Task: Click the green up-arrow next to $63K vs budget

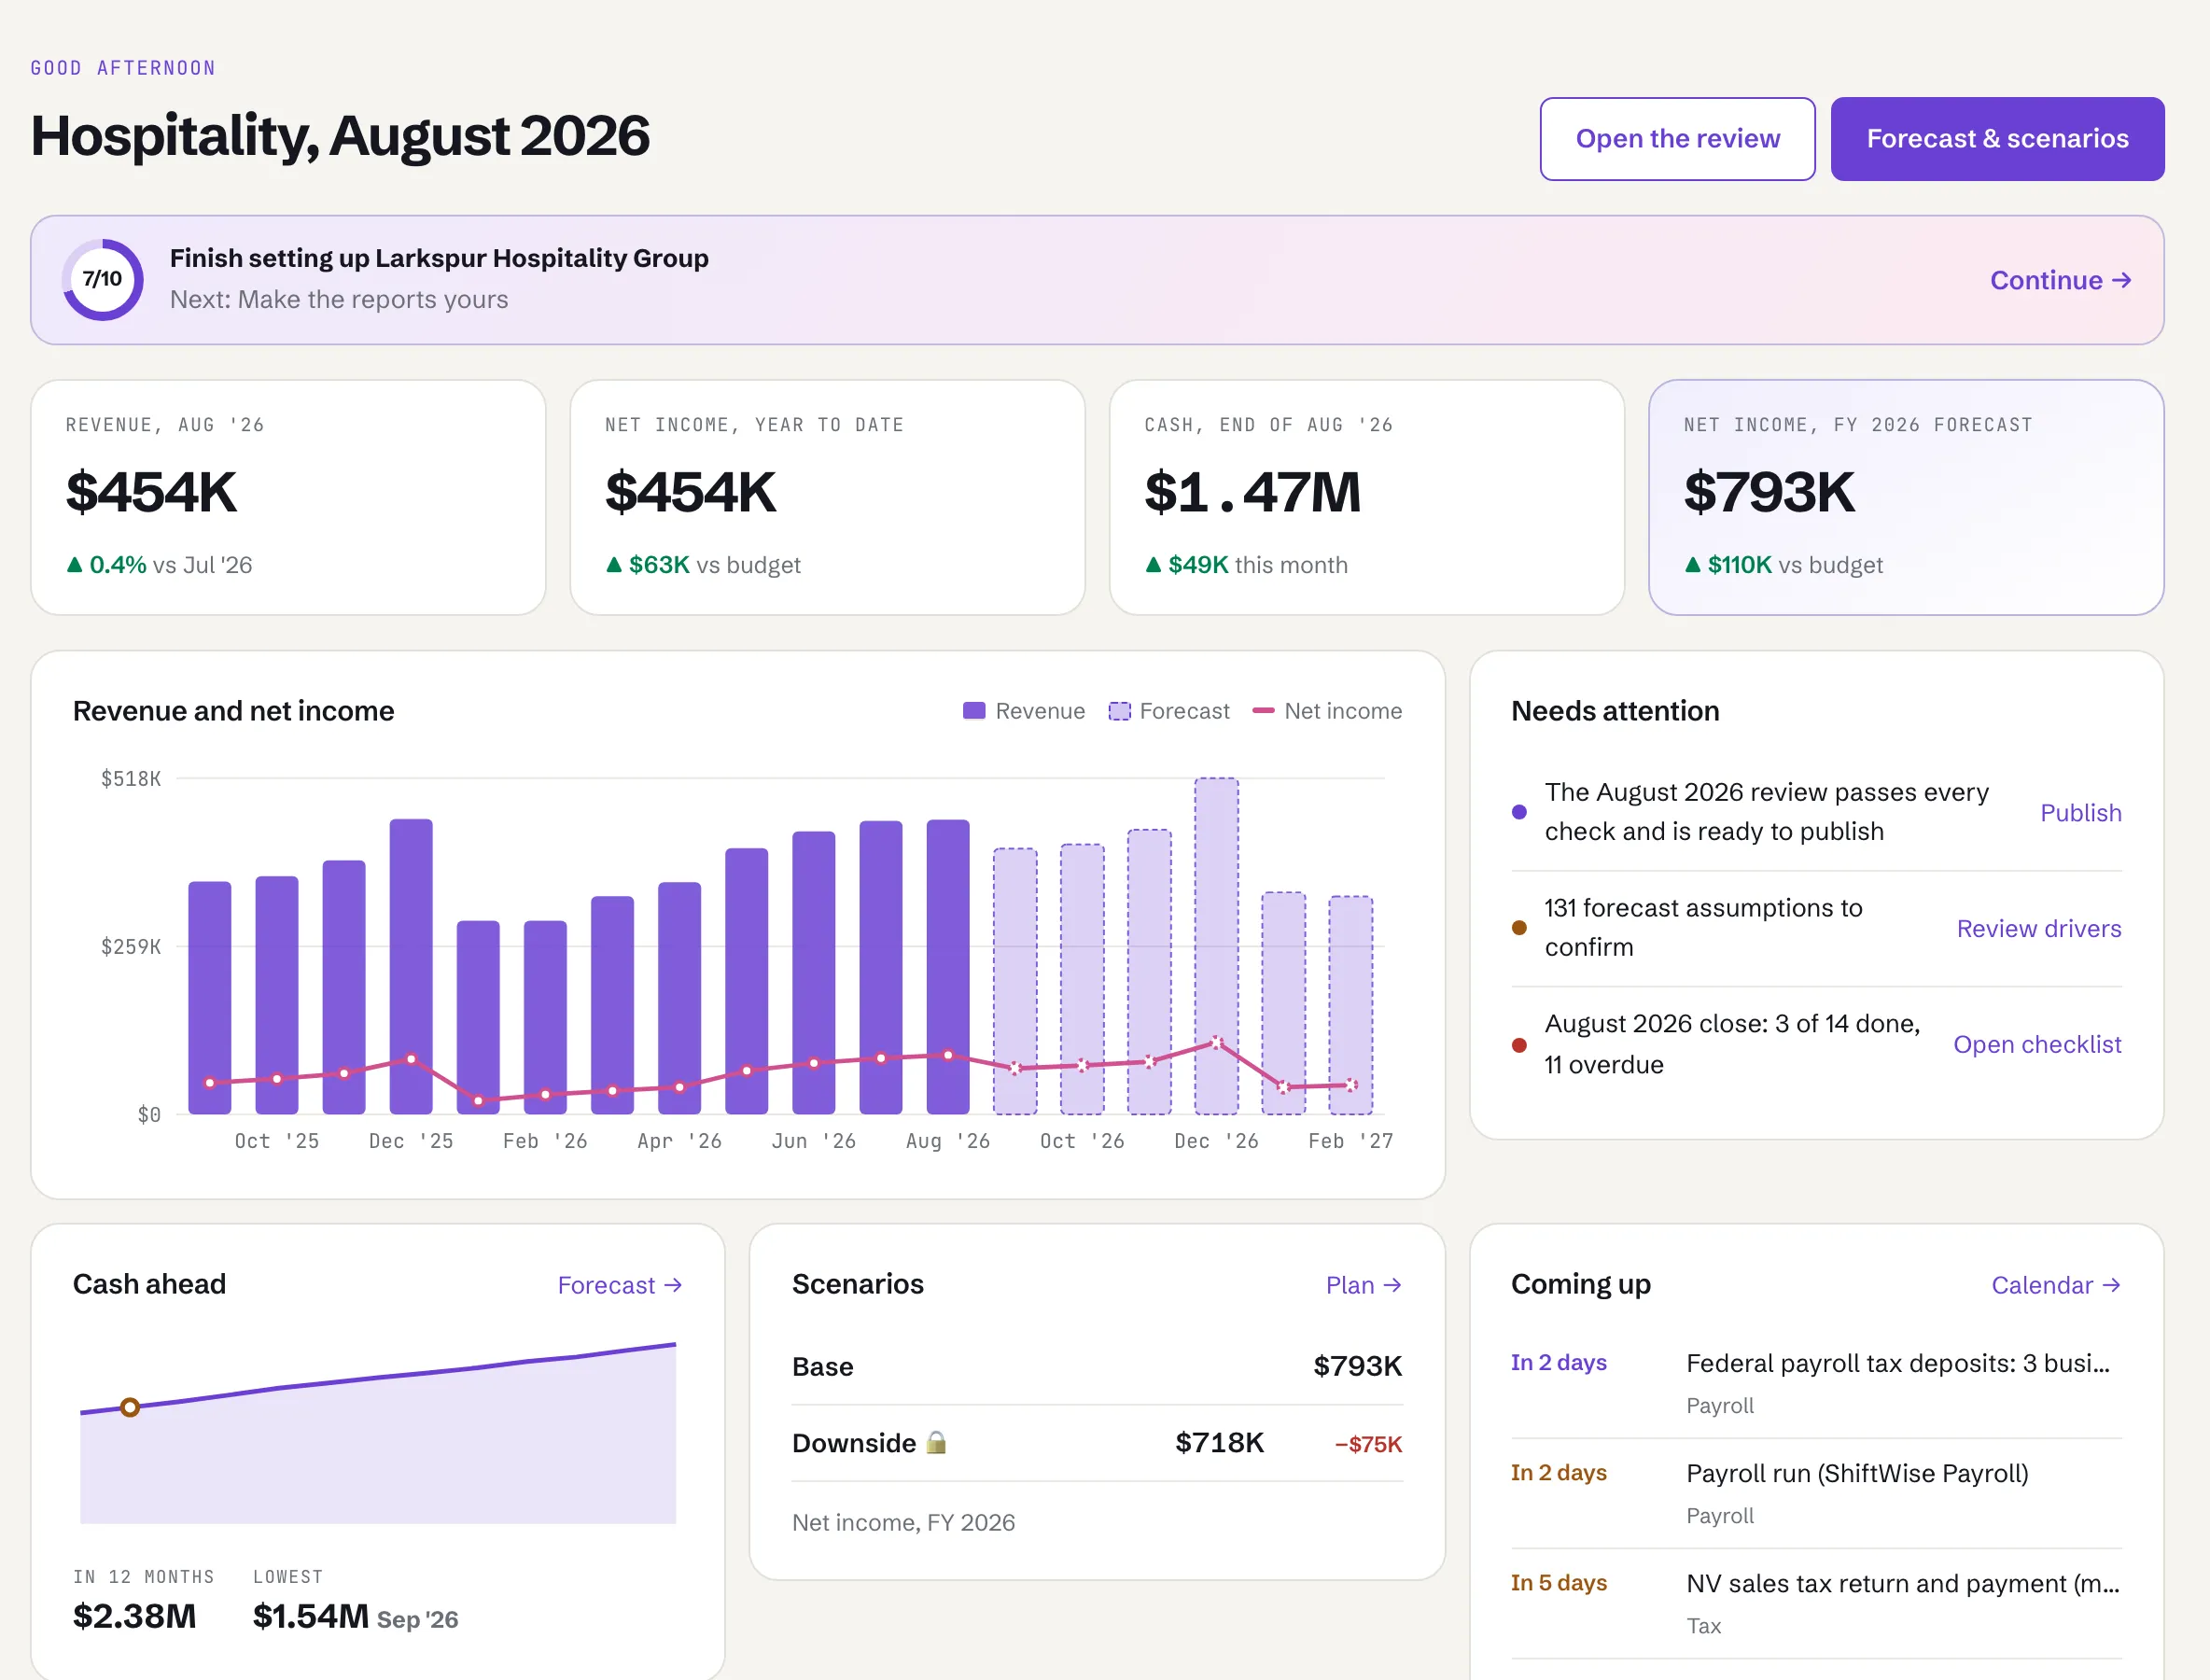Action: (614, 564)
